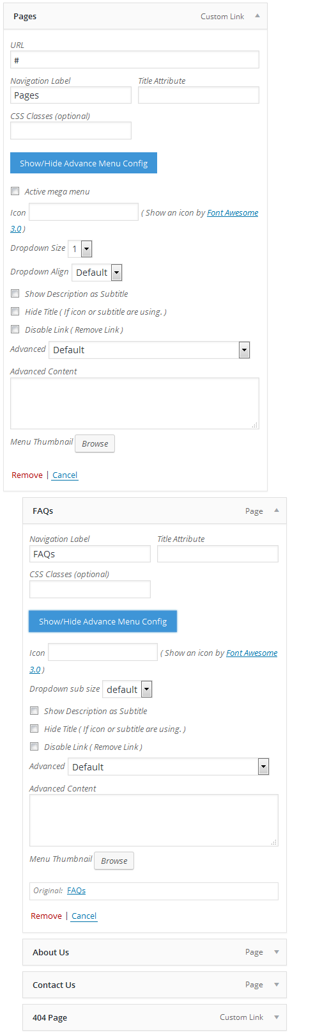Open the original FAQs page link
Viewport: 313px width, 1034px height.
(x=76, y=891)
